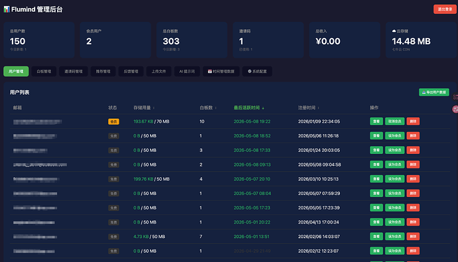Click 设为会员 for user registered 2026/01/24 20:03:05
Image resolution: width=458 pixels, height=262 pixels.
[395, 150]
